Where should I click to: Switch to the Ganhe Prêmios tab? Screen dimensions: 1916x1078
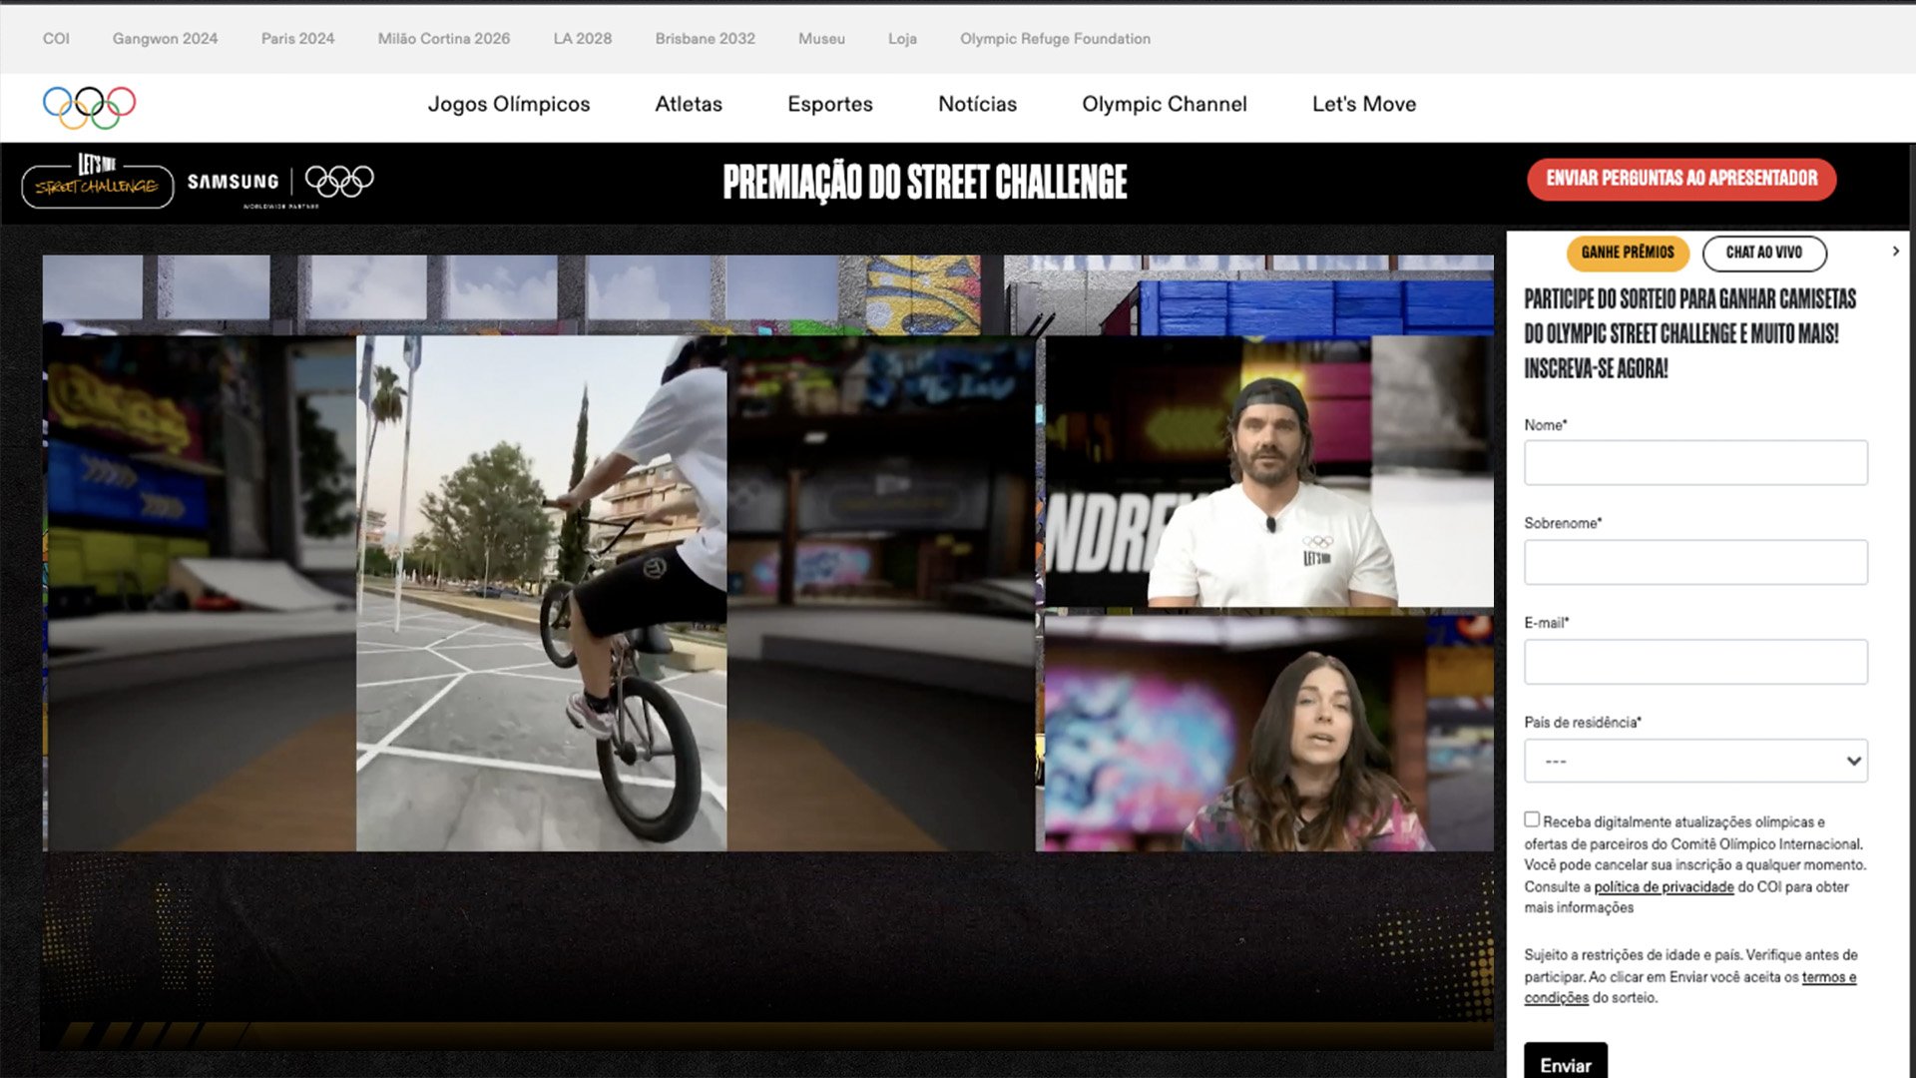[1628, 253]
